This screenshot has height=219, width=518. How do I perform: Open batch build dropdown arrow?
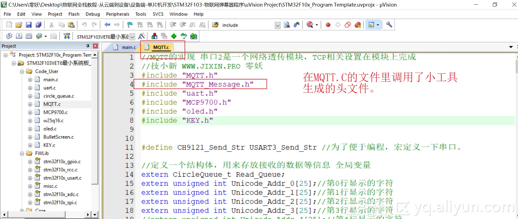(46, 36)
